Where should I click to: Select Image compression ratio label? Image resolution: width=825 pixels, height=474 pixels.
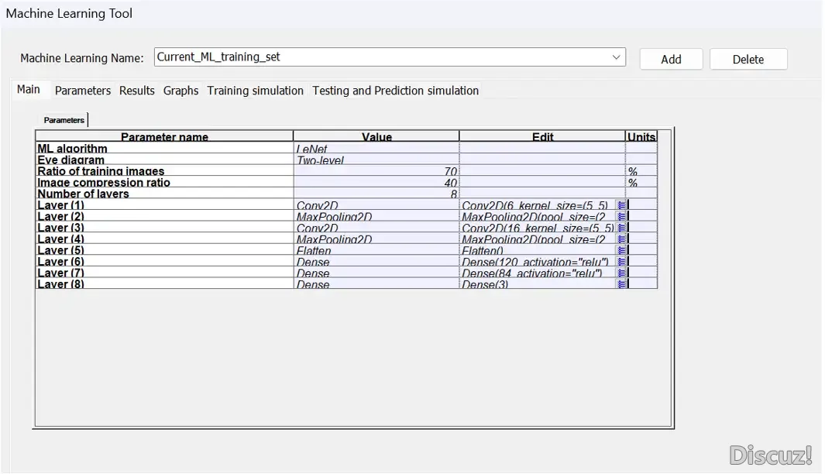click(164, 182)
